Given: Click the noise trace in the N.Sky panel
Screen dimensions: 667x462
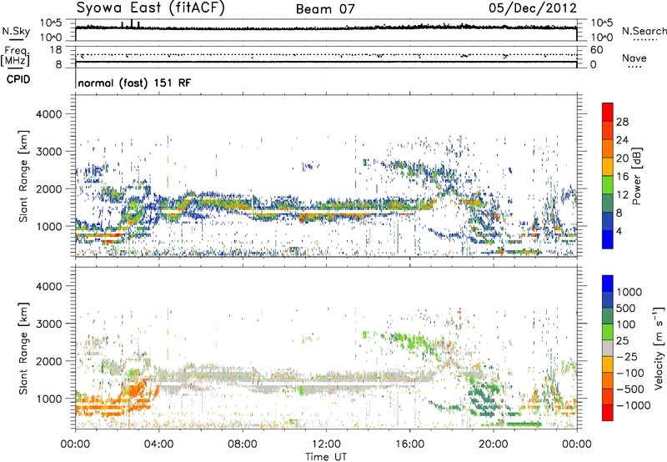Looking at the screenshot, I should pyautogui.click(x=326, y=28).
